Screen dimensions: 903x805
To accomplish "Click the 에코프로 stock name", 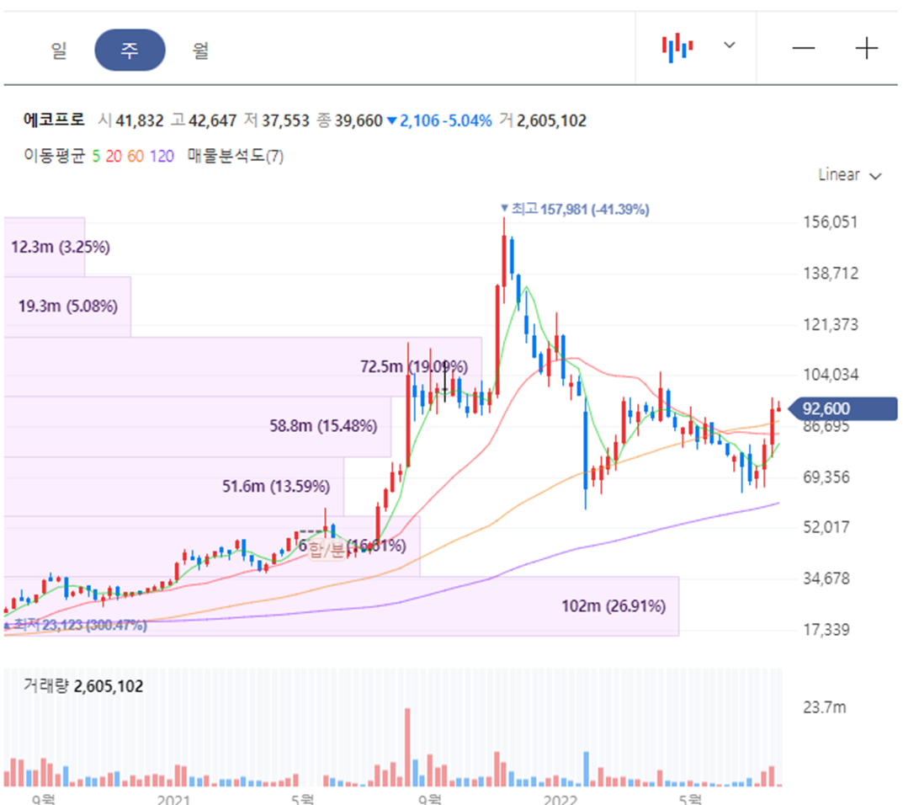I will click(54, 120).
